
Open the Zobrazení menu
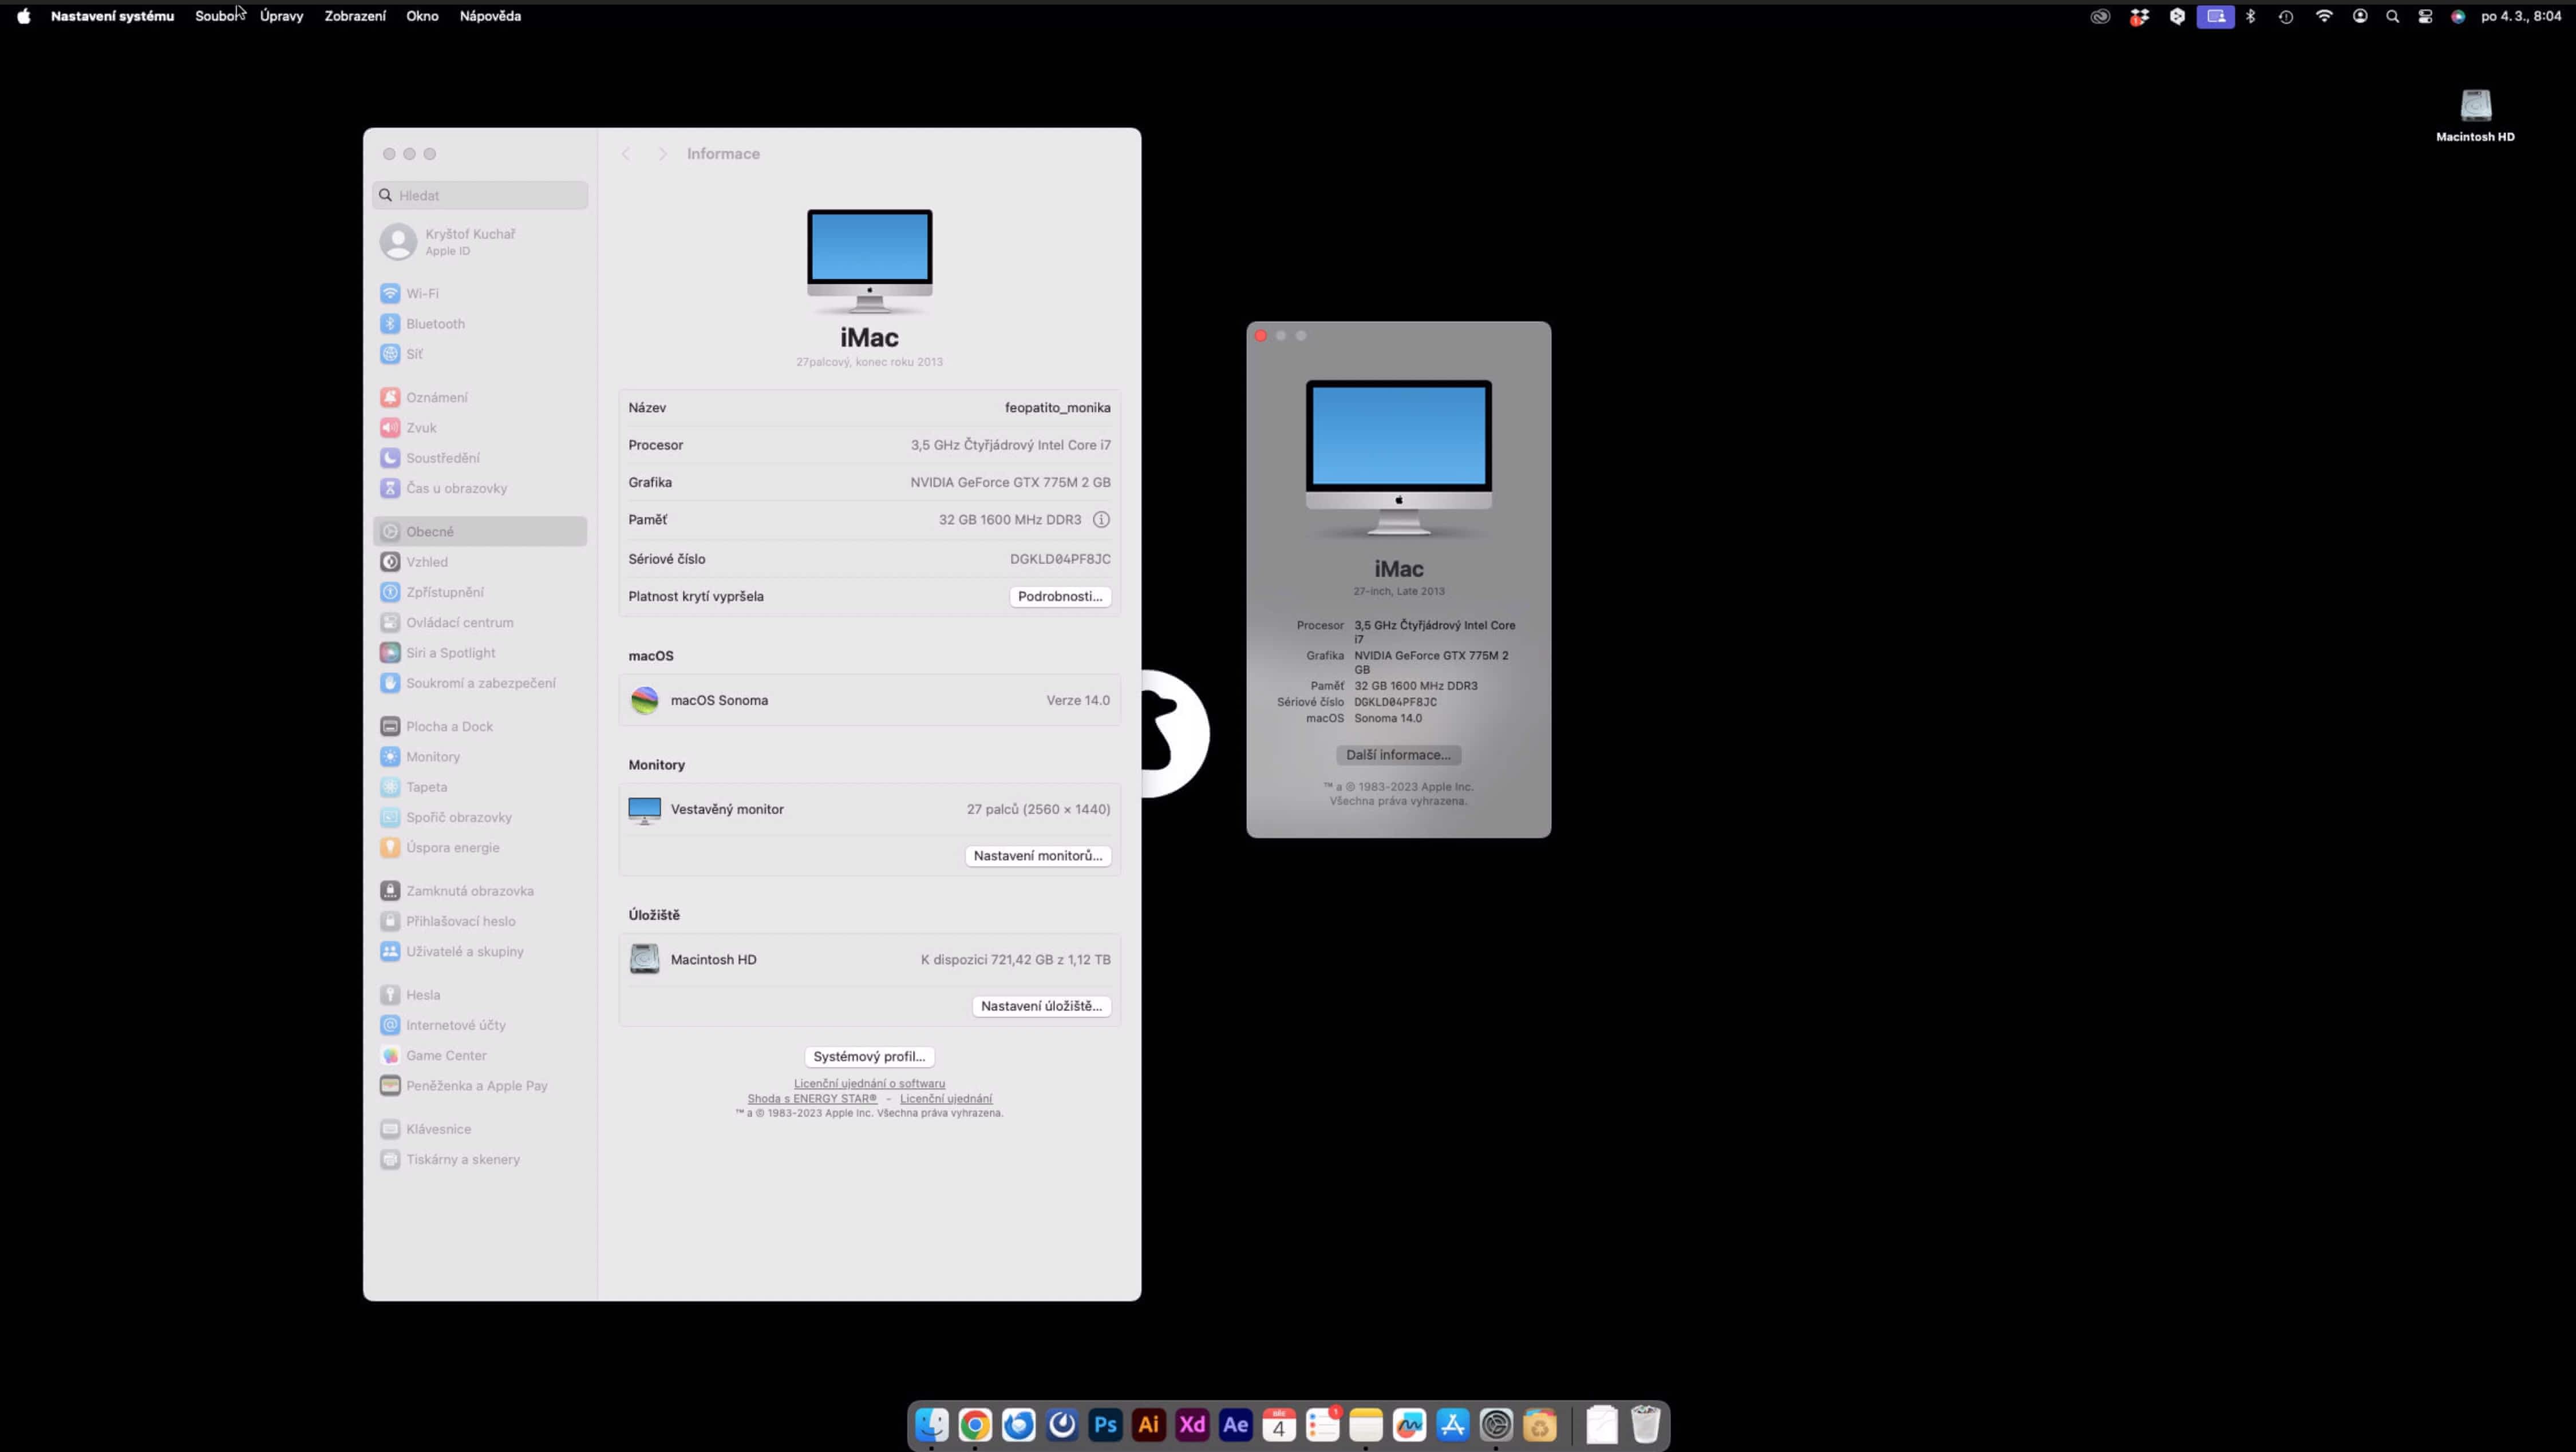pos(354,16)
